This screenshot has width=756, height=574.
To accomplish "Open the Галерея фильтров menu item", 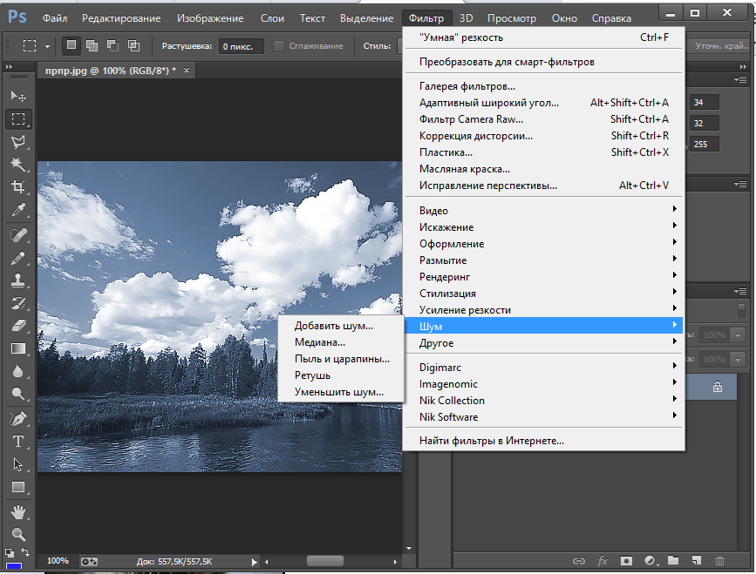I will [467, 86].
